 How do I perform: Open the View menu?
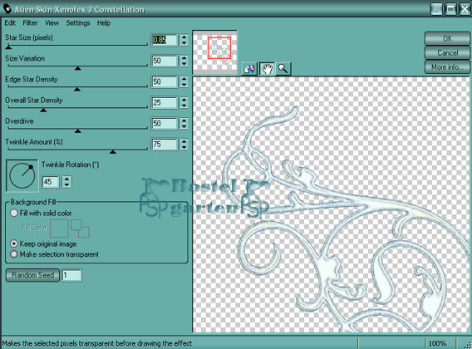52,23
